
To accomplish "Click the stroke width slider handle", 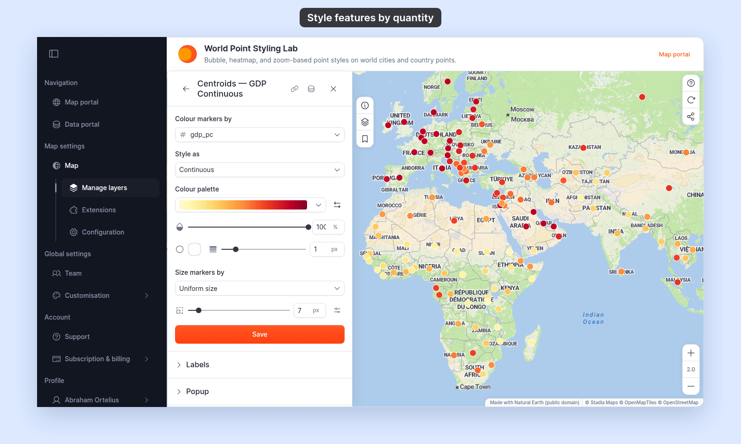I will pyautogui.click(x=236, y=249).
